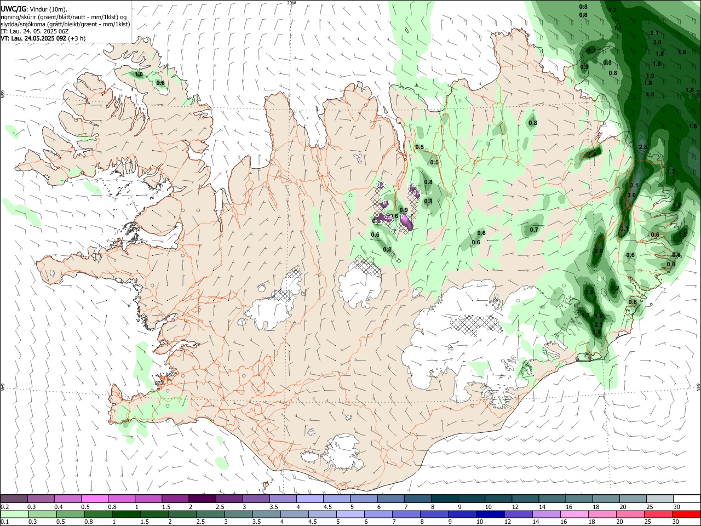Select the 'Vindur (10m)' header text
701x526 pixels.
(48, 10)
